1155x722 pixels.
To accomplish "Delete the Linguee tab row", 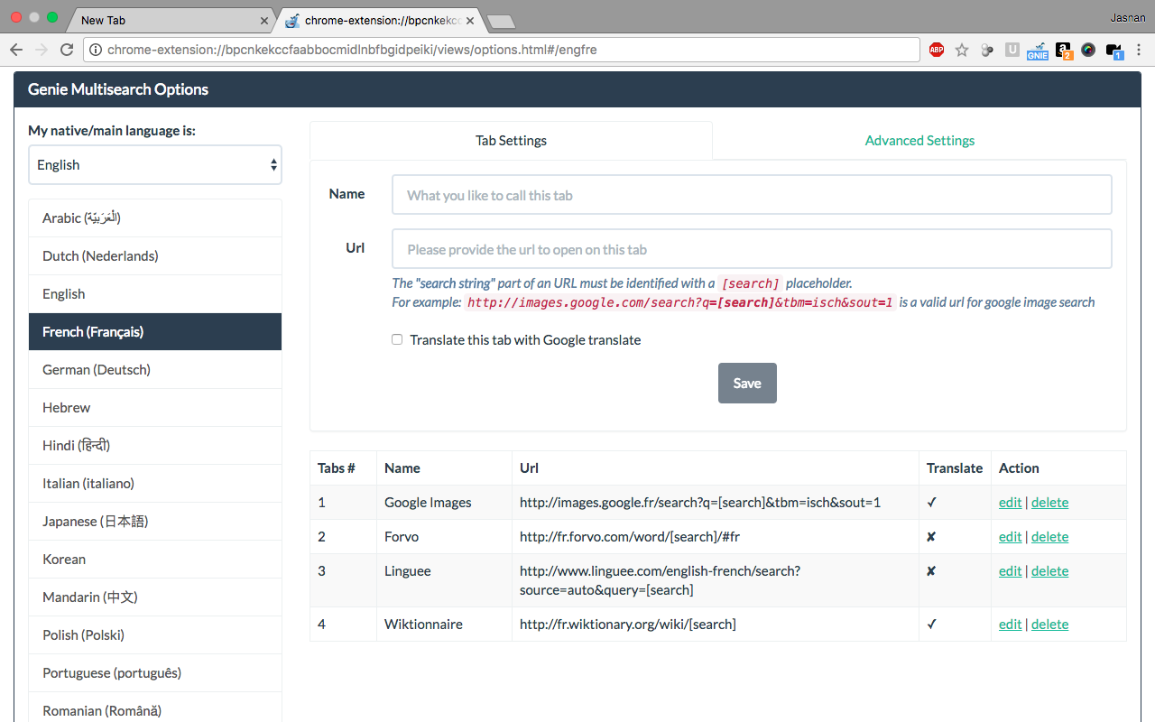I will (1049, 571).
